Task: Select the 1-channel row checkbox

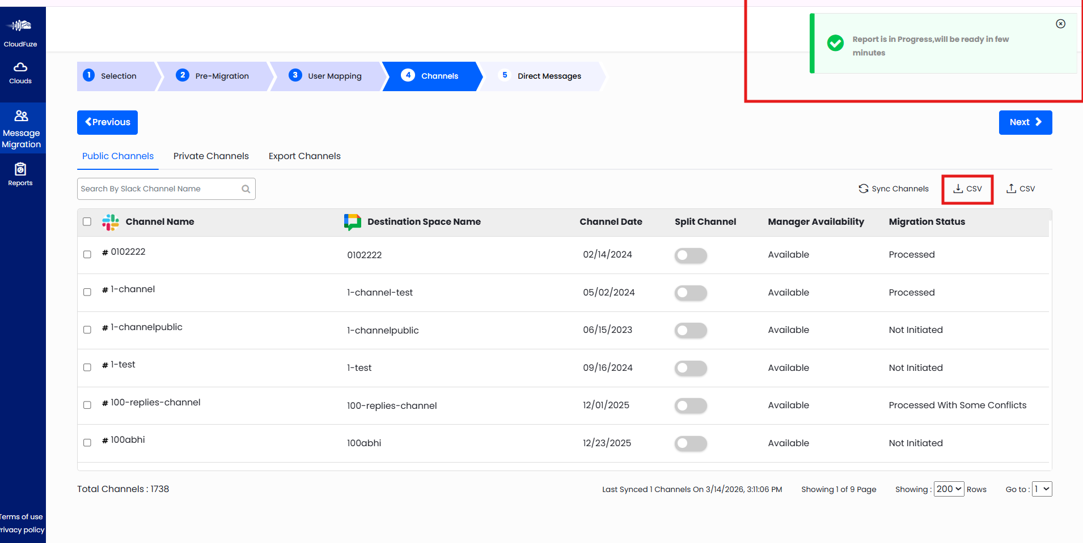Action: pyautogui.click(x=87, y=292)
